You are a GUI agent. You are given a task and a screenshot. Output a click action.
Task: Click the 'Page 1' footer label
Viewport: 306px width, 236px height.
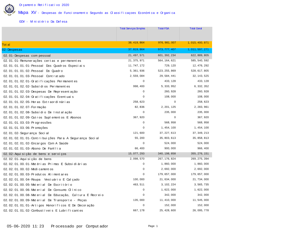[x=153, y=226]
